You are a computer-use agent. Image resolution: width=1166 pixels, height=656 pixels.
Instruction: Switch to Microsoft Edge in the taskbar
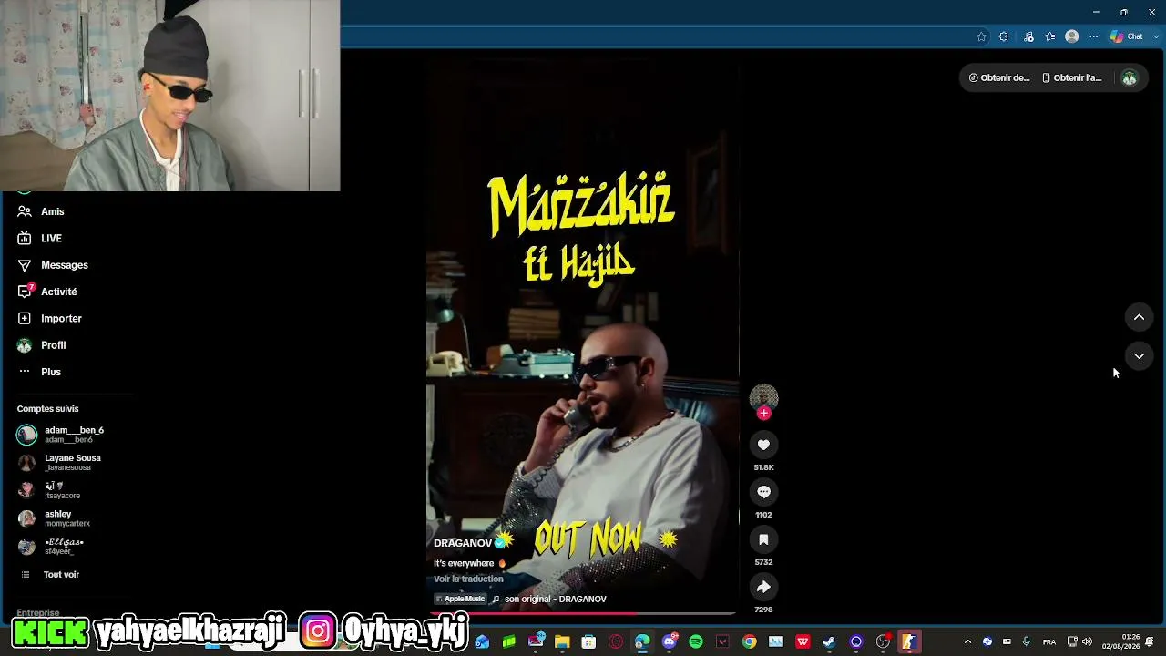[642, 641]
